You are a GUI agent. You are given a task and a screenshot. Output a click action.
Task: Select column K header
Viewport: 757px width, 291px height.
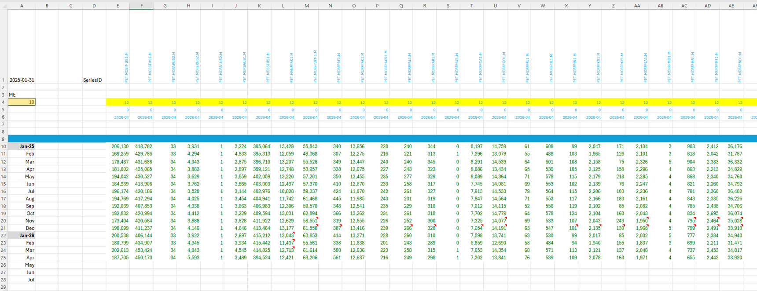tap(259, 6)
